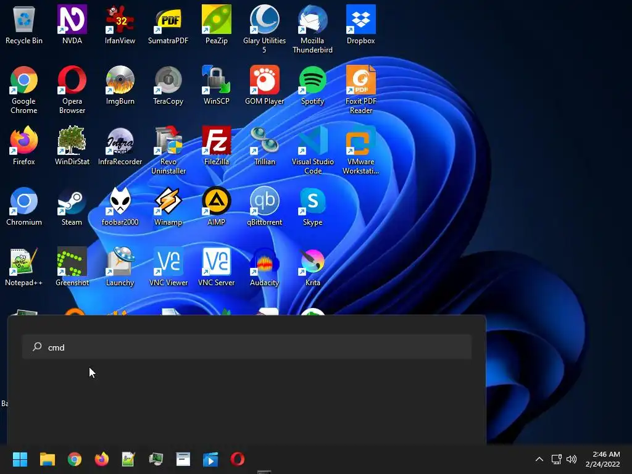632x474 pixels.
Task: Select Revo Uninstaller desktop shortcut
Action: [168, 150]
